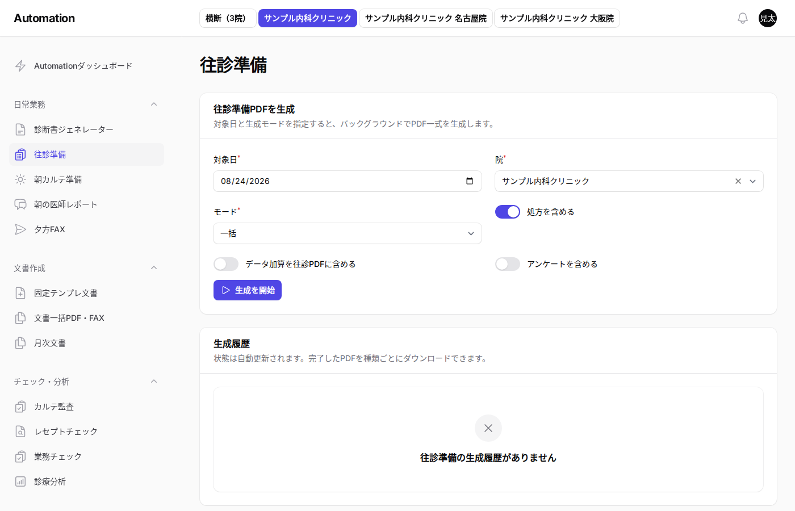Collapse the 日常業務 sidebar section

(x=154, y=104)
